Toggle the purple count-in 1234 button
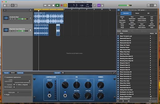 [x=99, y=5]
